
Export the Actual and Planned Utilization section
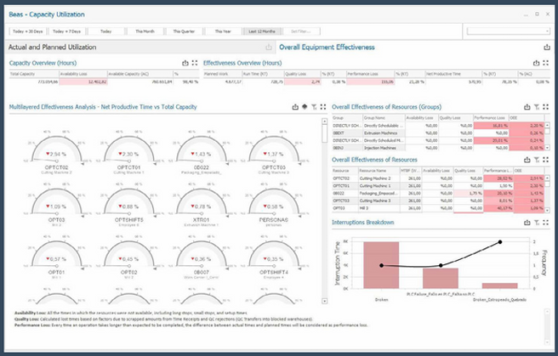pos(268,48)
